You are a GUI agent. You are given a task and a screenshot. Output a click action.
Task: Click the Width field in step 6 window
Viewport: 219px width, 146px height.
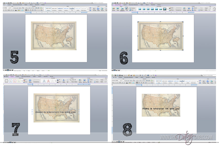pos(211,10)
